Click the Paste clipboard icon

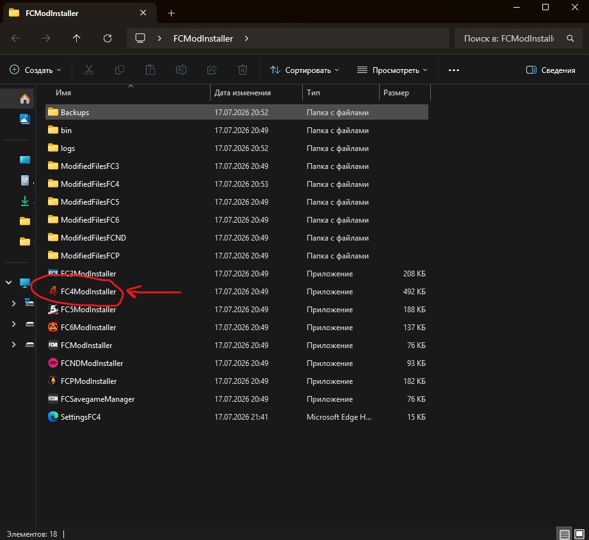(150, 70)
